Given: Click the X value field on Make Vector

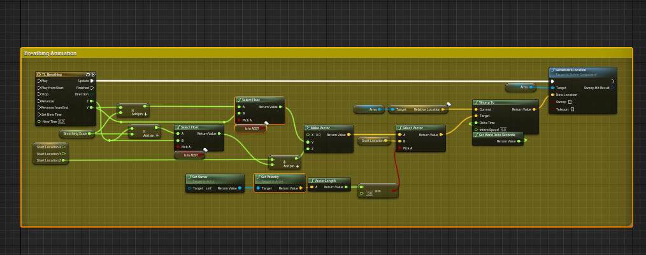Looking at the screenshot, I should (318, 135).
